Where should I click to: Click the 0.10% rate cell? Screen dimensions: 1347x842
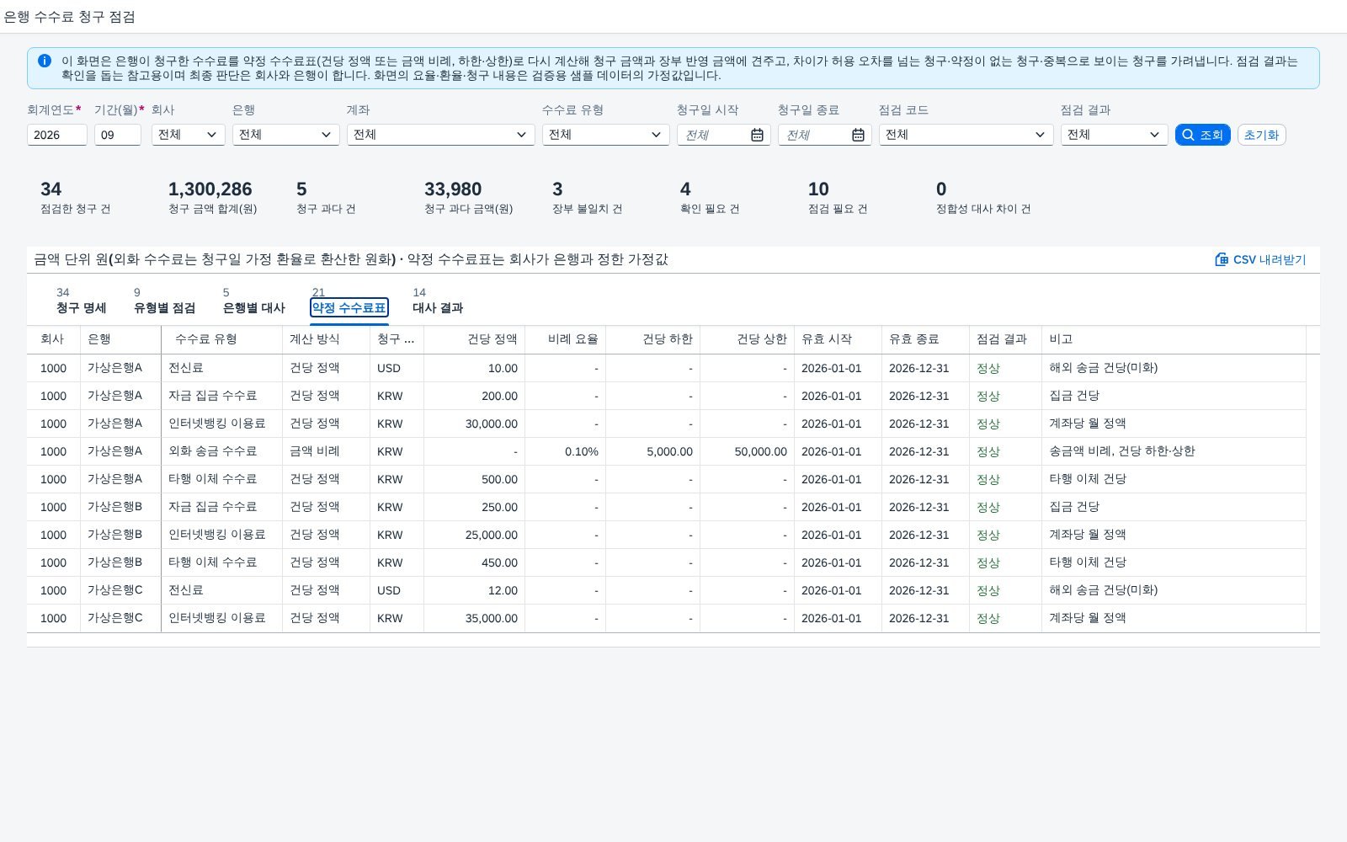click(565, 451)
